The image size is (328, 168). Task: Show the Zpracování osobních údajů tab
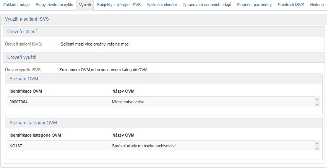pos(207,5)
